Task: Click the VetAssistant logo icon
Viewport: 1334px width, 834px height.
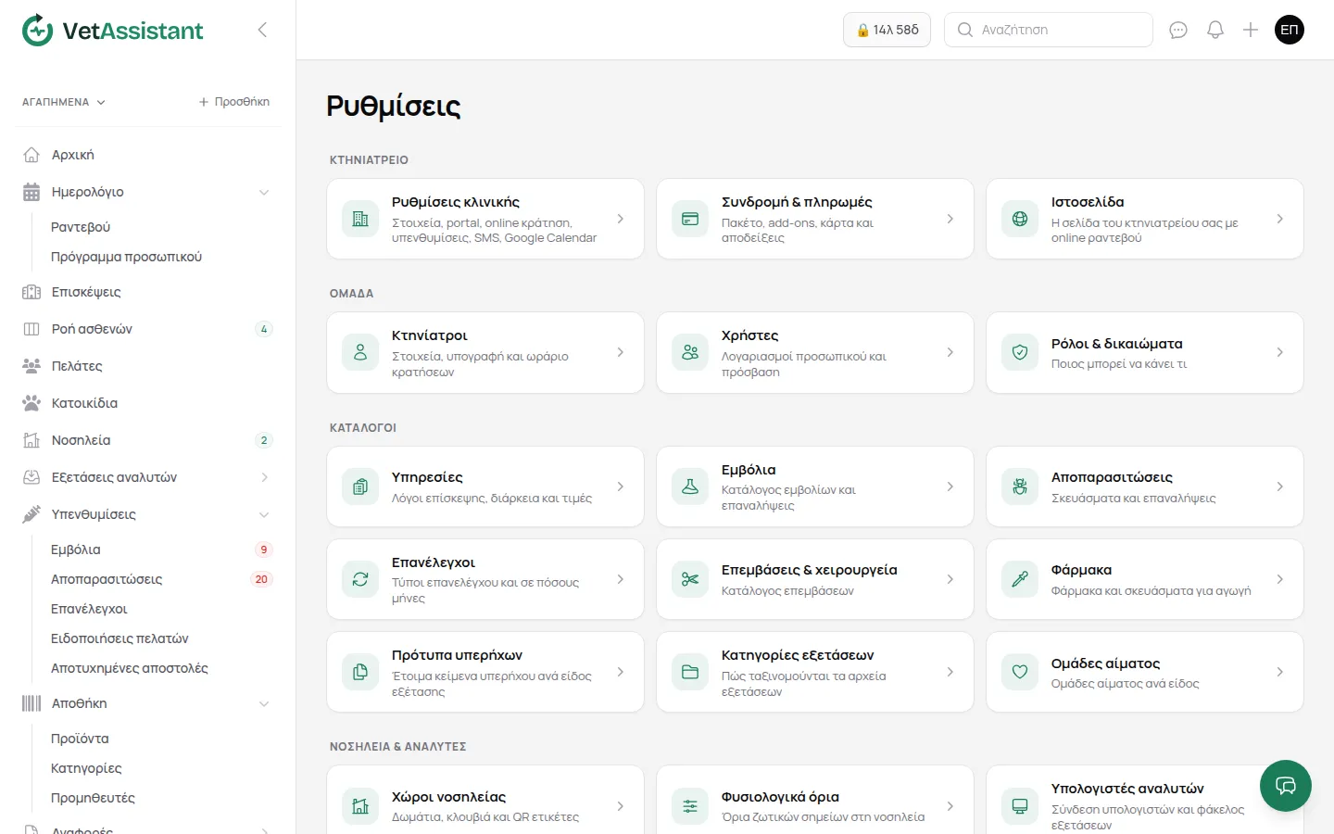Action: (x=38, y=30)
